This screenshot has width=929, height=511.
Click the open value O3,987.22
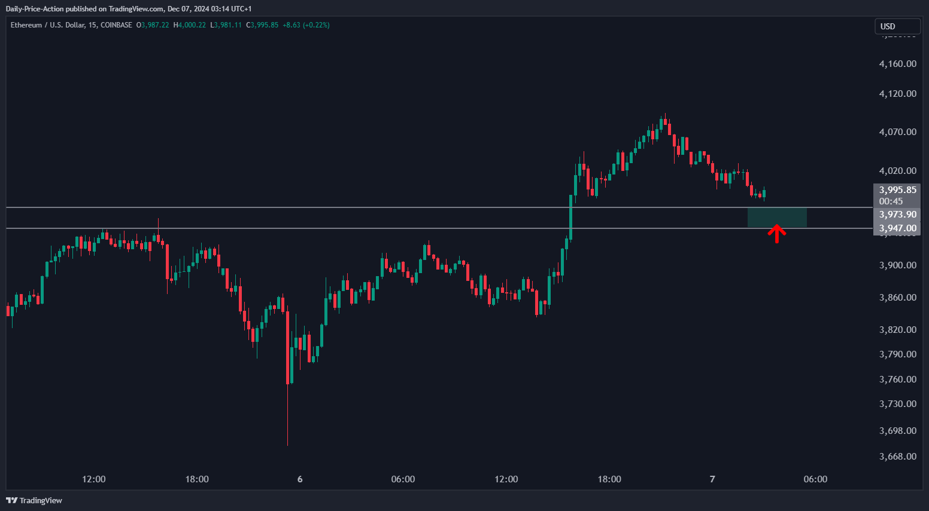[x=153, y=25]
